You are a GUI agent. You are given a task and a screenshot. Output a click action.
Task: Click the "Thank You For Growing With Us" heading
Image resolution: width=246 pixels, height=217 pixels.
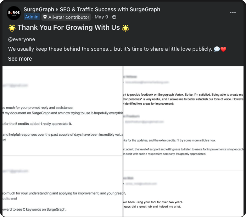(x=69, y=28)
